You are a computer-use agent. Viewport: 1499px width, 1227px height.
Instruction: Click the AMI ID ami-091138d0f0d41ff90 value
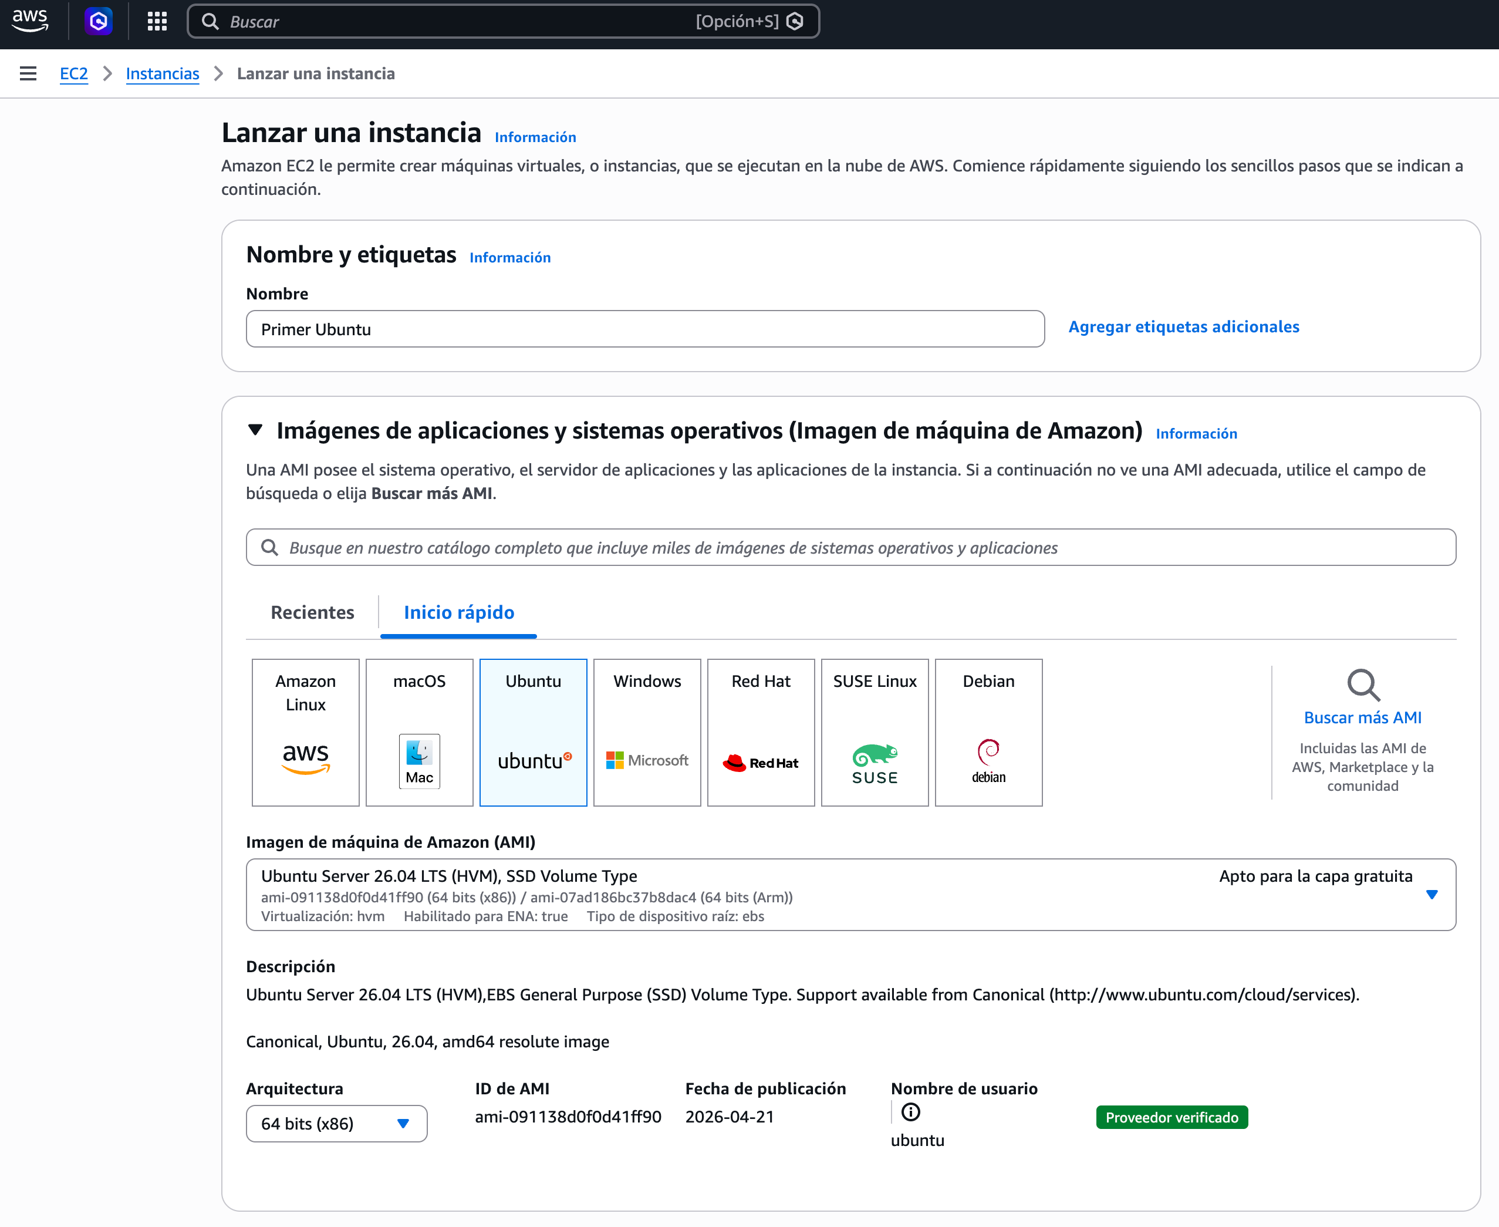point(568,1117)
